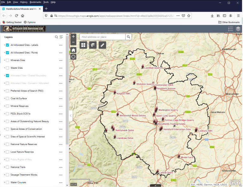Open the Tools menu

[x=46, y=2]
